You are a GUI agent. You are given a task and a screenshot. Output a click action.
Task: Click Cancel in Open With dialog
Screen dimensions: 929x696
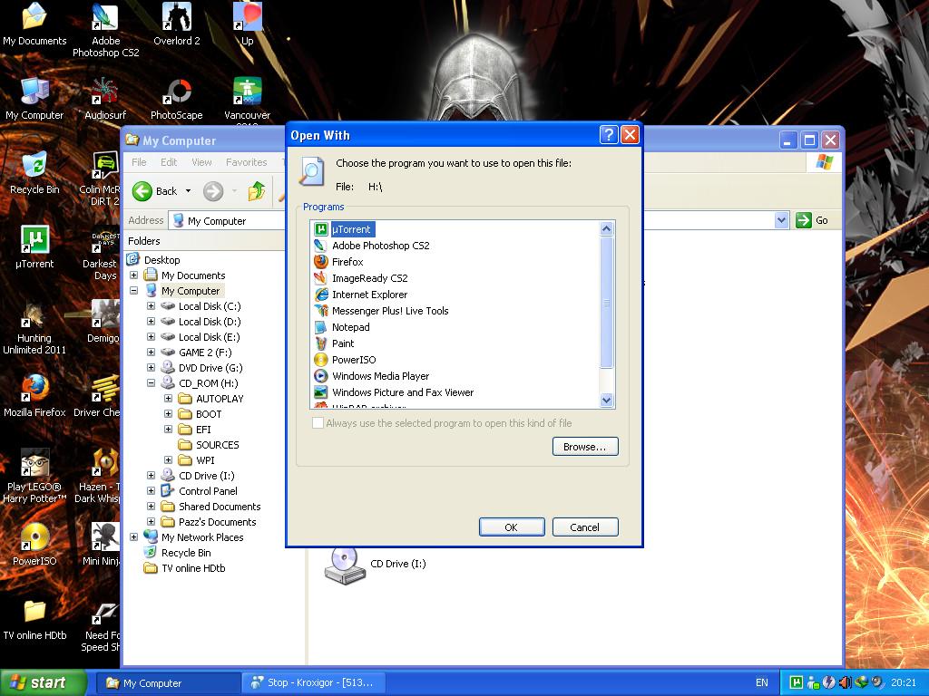point(585,527)
